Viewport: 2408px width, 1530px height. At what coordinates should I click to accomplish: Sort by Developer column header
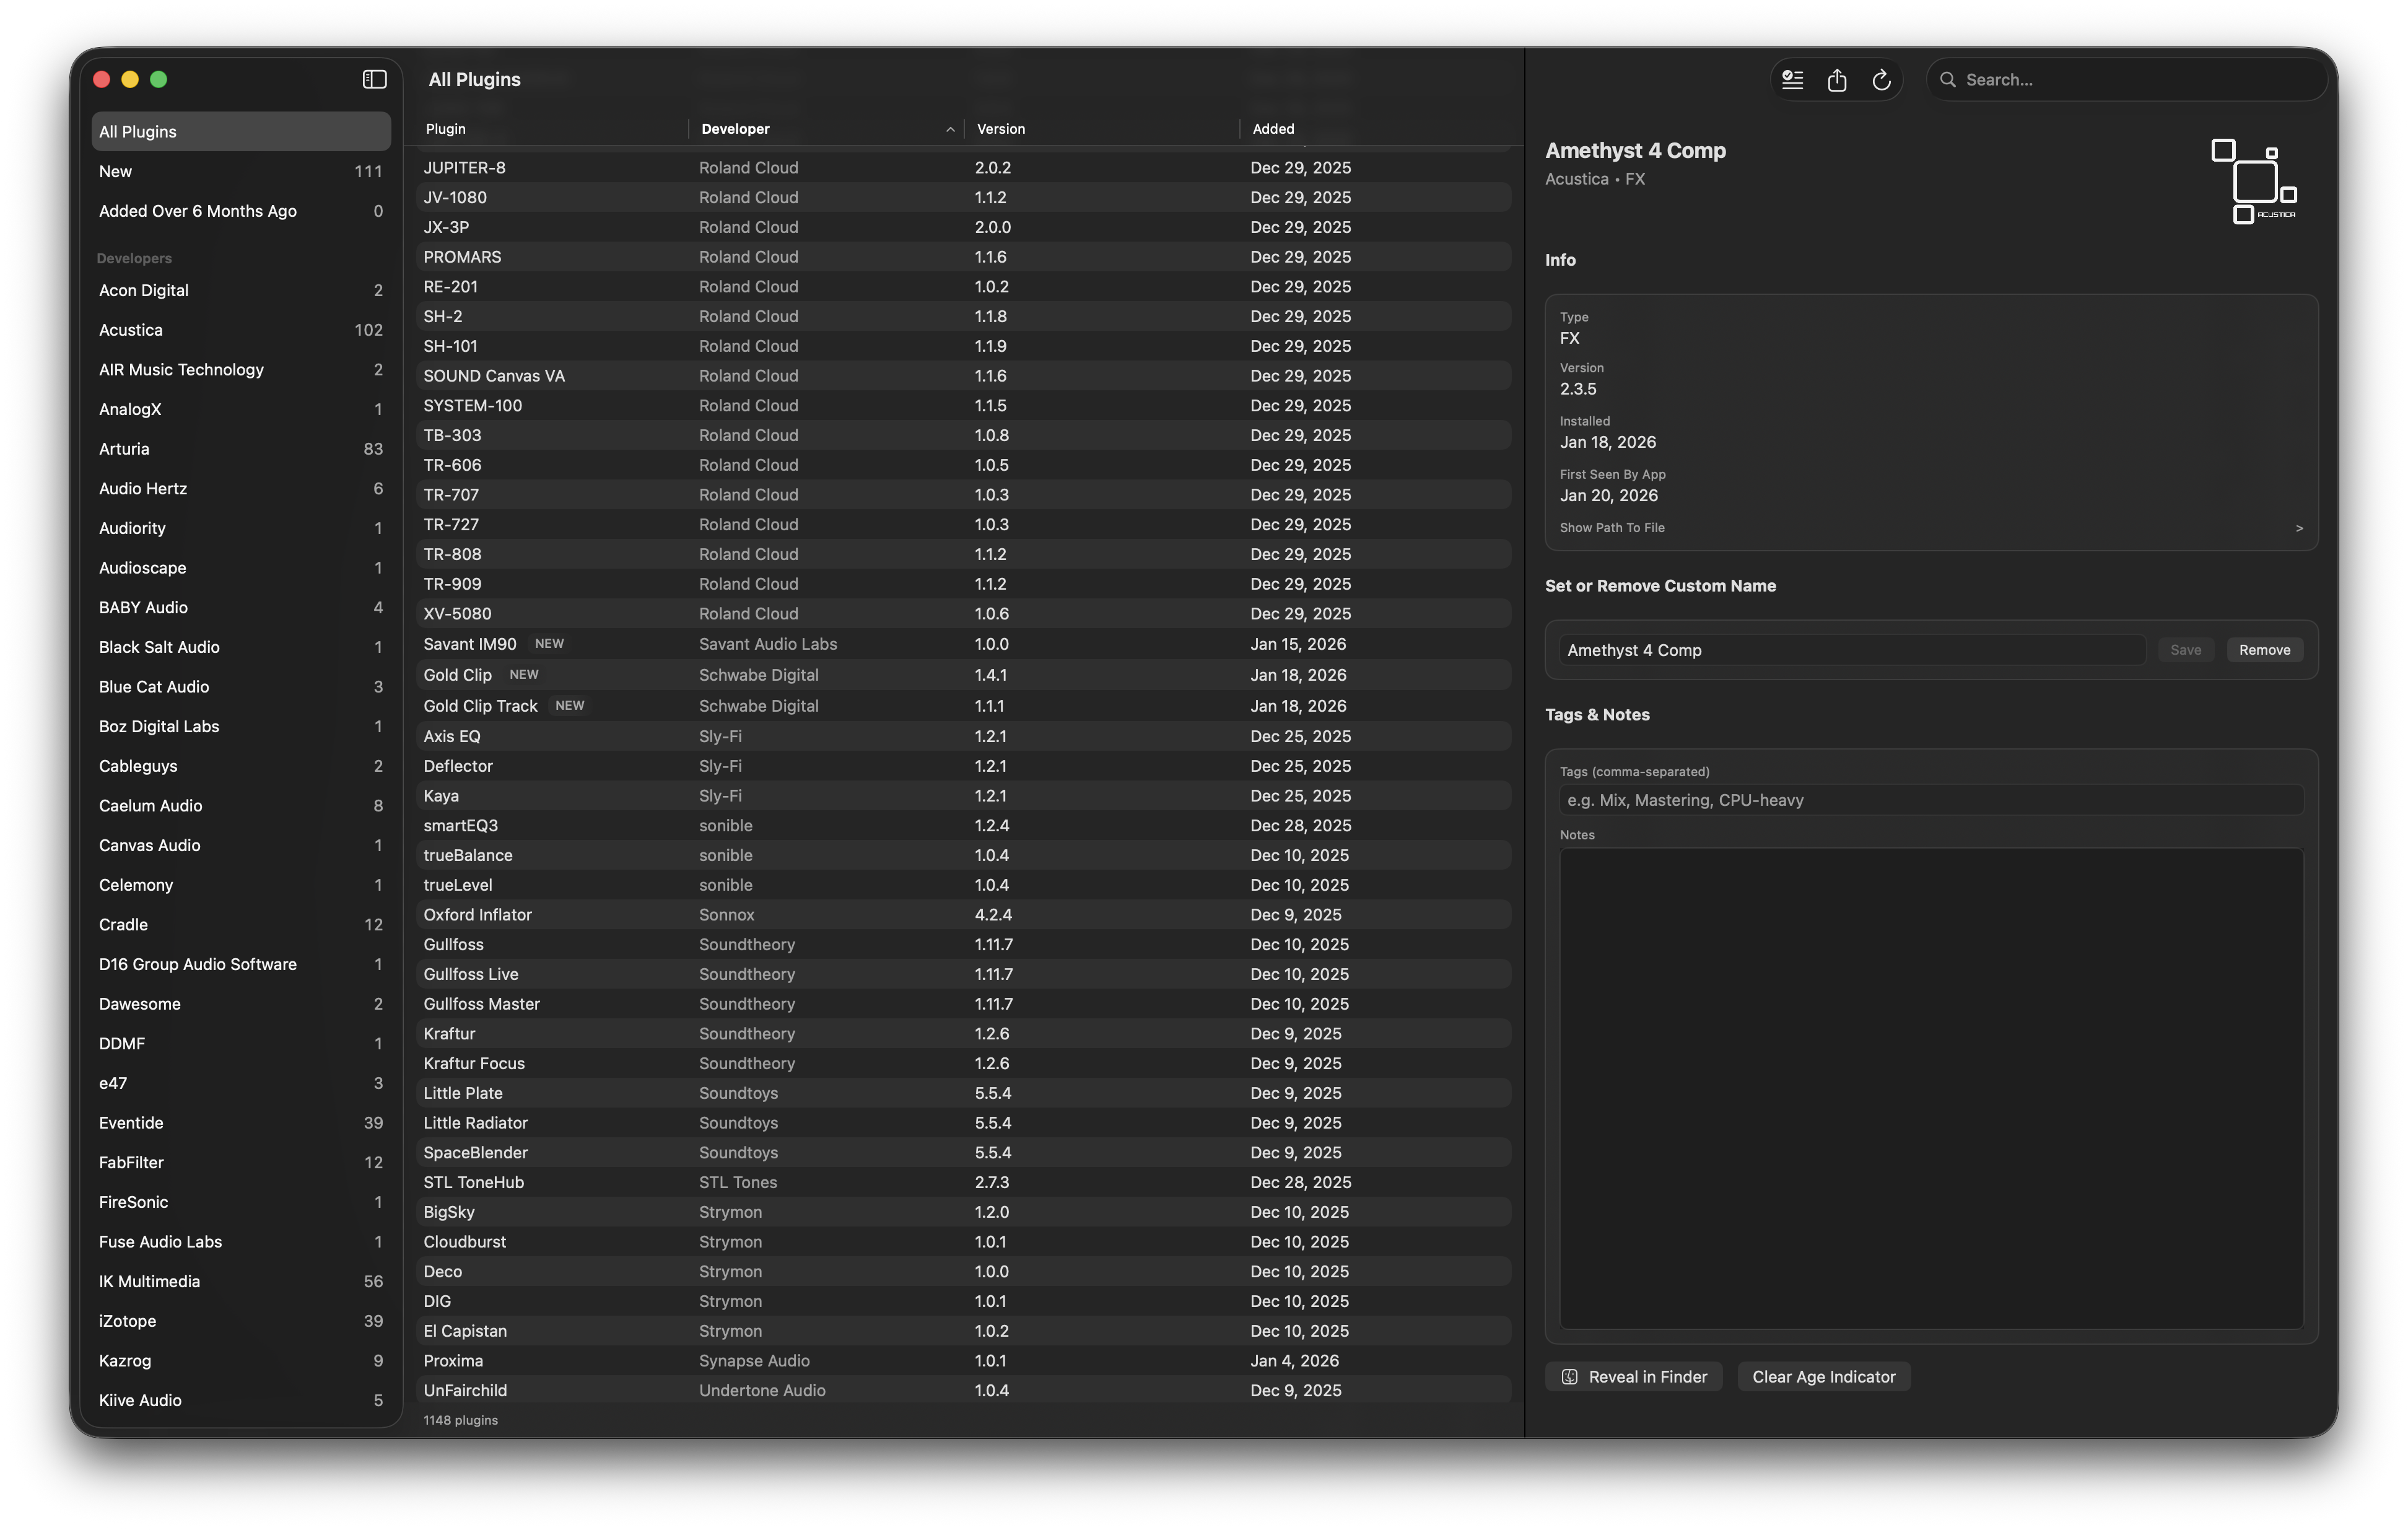[826, 129]
